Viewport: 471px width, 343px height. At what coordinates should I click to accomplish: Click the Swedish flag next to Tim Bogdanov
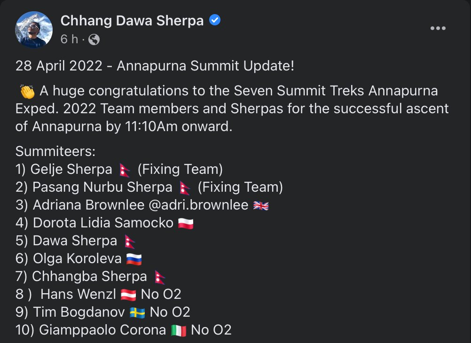coord(137,312)
